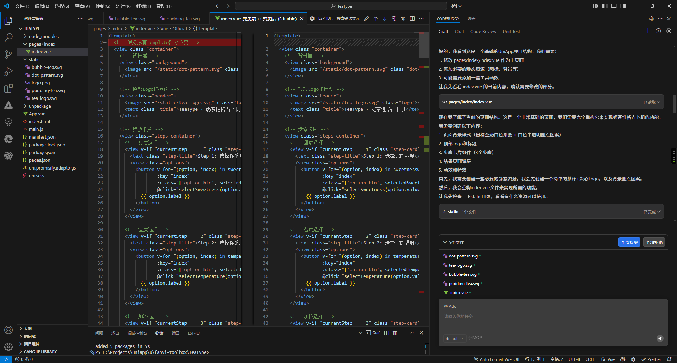This screenshot has width=677, height=363.
Task: Toggle panel visibility icon in title bar
Action: click(x=614, y=6)
